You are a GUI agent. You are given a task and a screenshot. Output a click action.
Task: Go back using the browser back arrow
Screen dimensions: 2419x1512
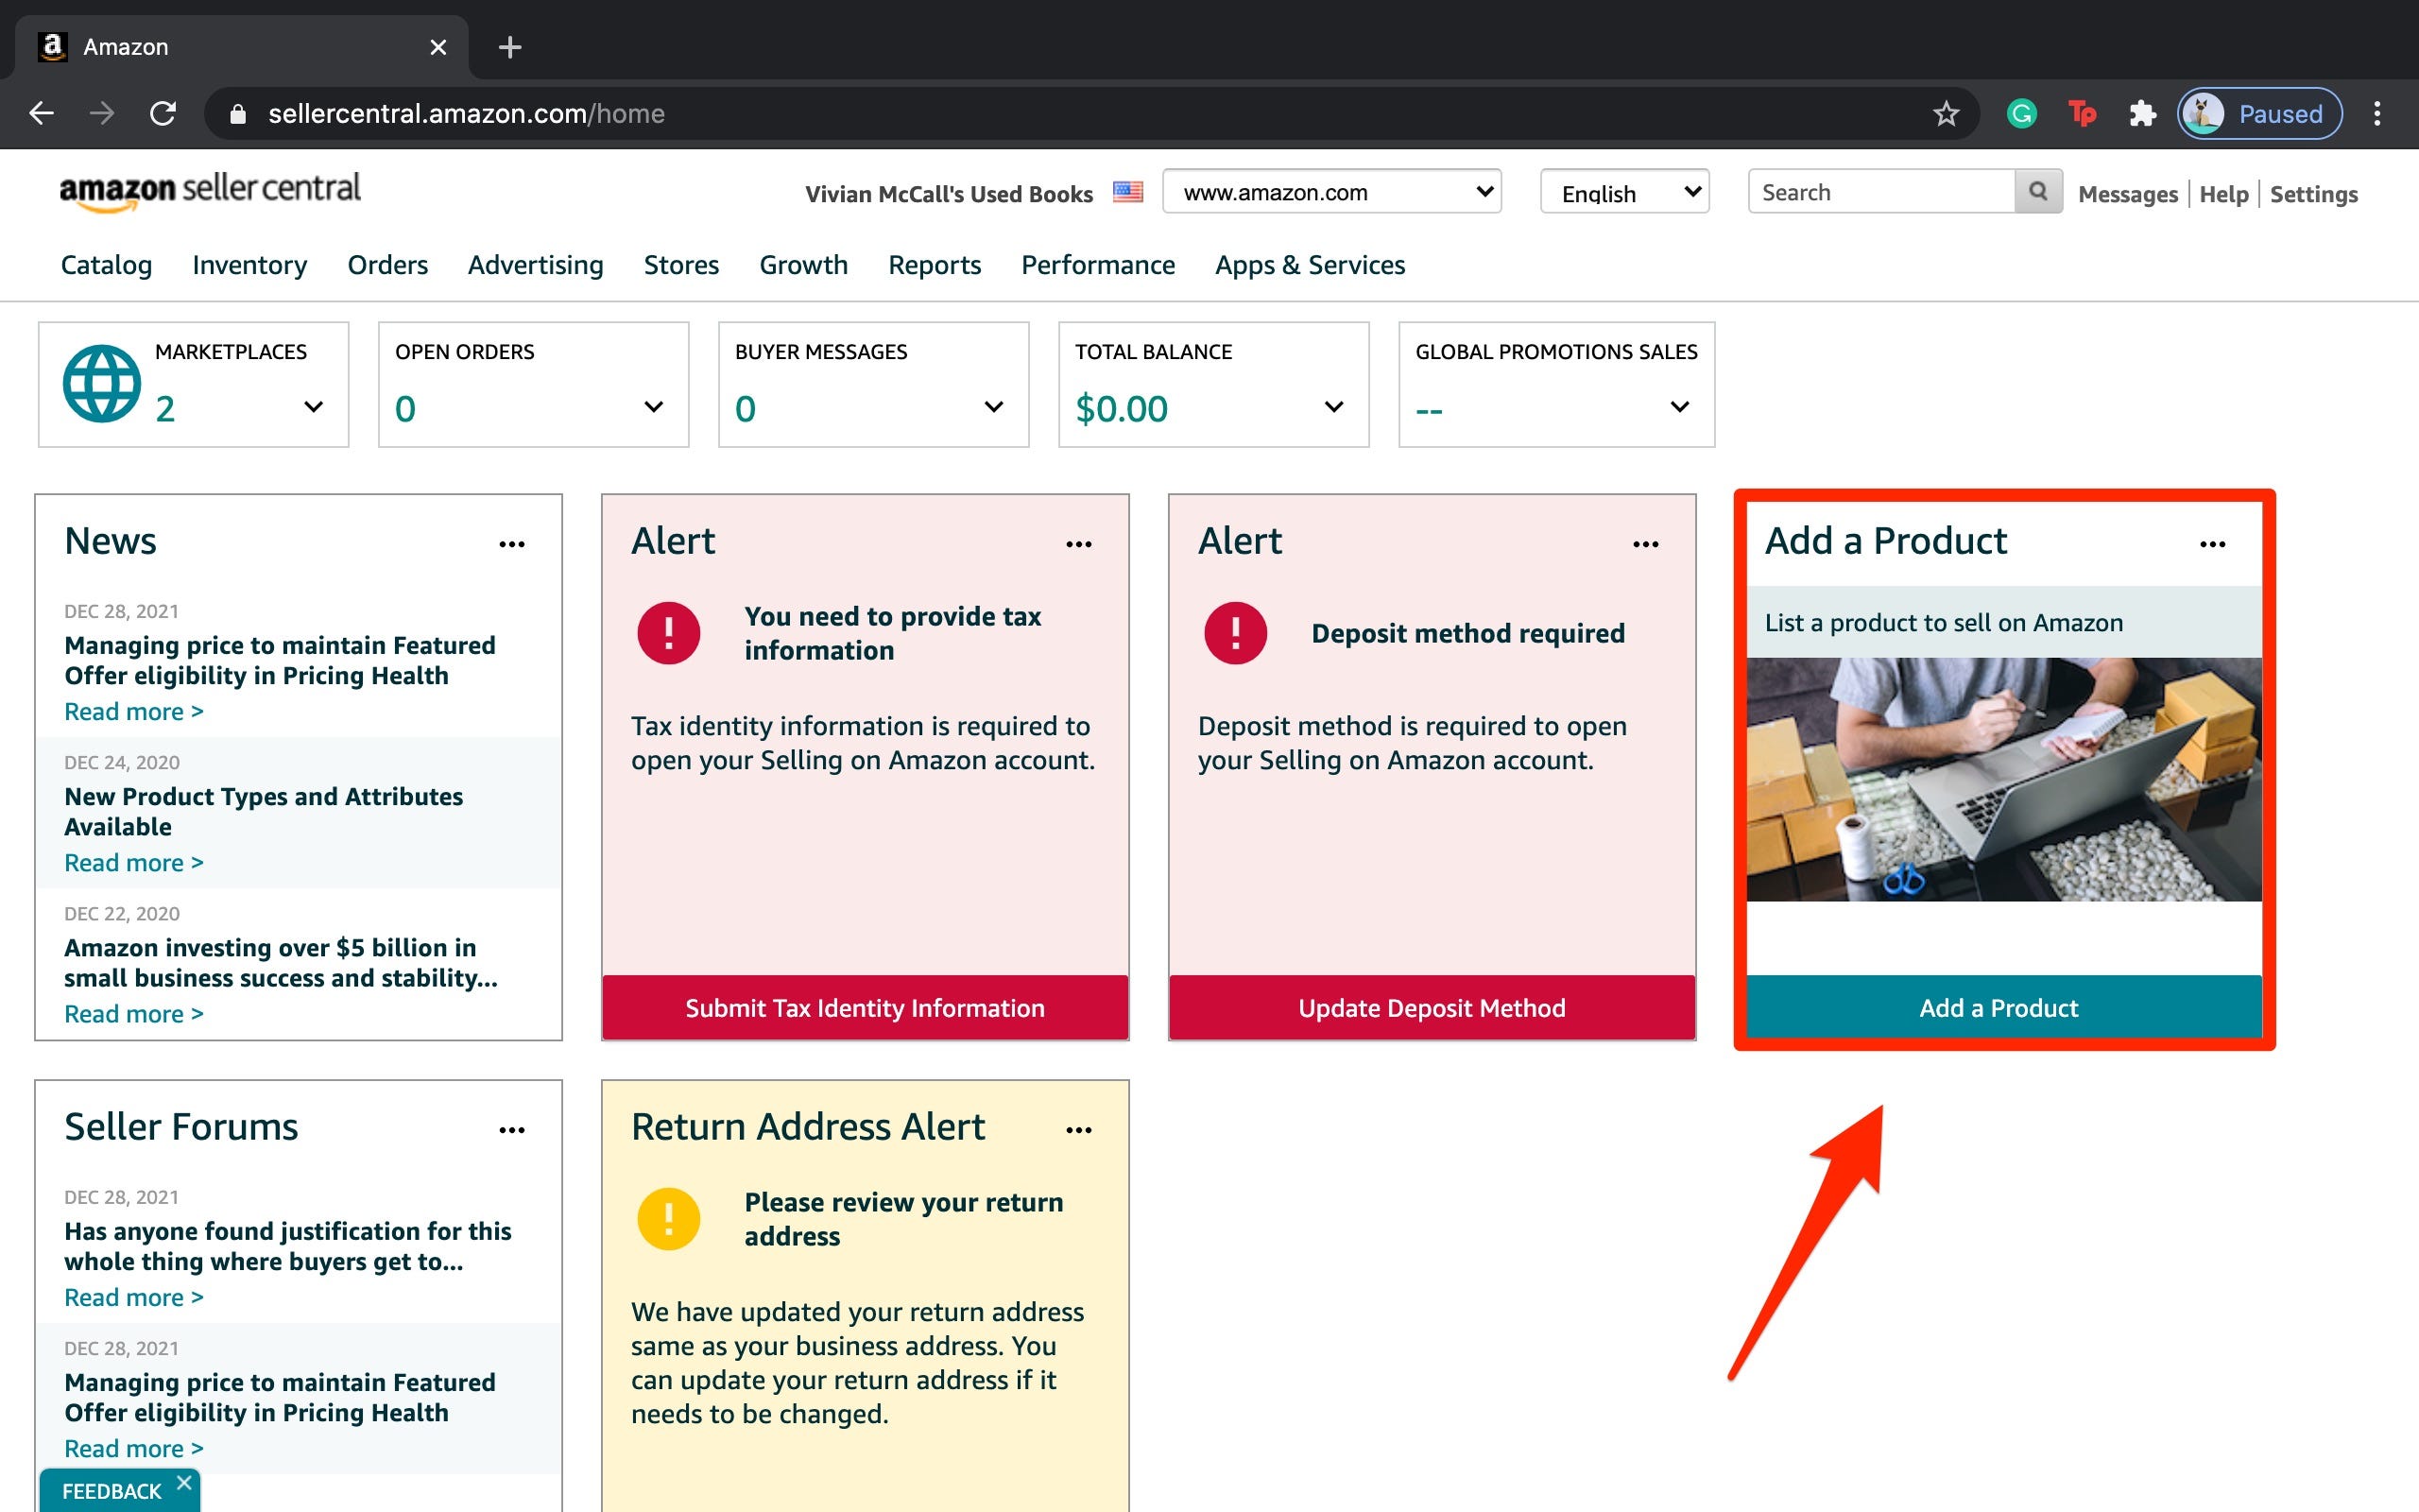[x=41, y=113]
